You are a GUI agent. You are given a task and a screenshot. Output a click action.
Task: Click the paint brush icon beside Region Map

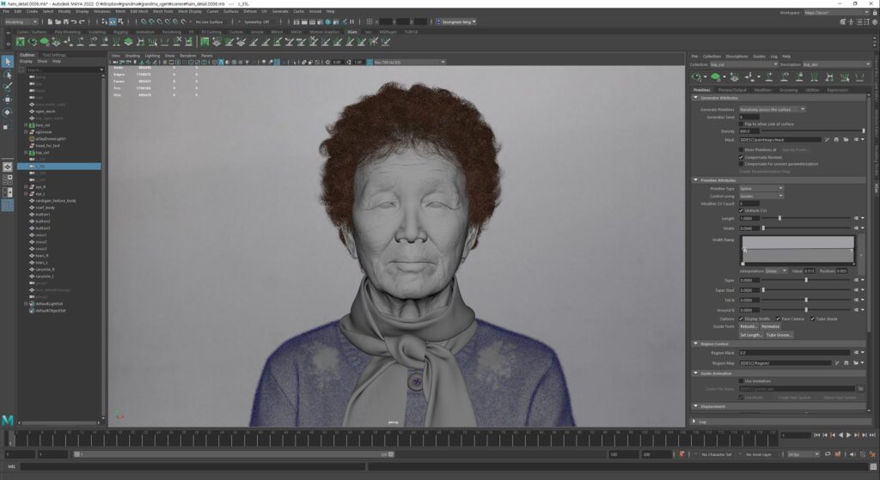coord(838,363)
